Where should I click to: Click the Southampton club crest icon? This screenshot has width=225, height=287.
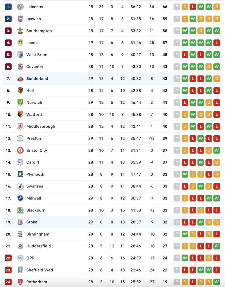pos(20,31)
